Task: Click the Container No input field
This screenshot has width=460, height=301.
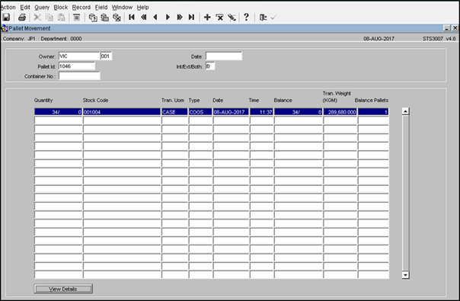Action: pyautogui.click(x=79, y=76)
